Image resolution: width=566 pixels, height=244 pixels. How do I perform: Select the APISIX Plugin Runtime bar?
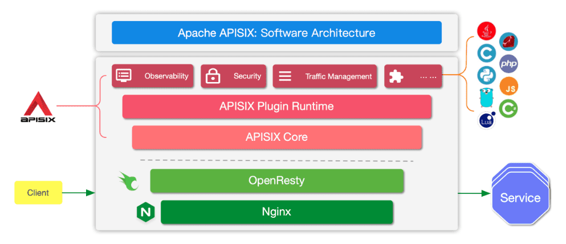click(276, 107)
